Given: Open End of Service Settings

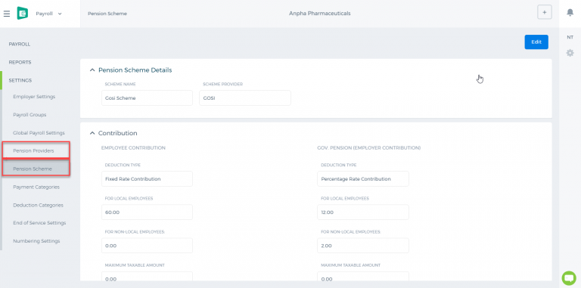Looking at the screenshot, I should 39,223.
